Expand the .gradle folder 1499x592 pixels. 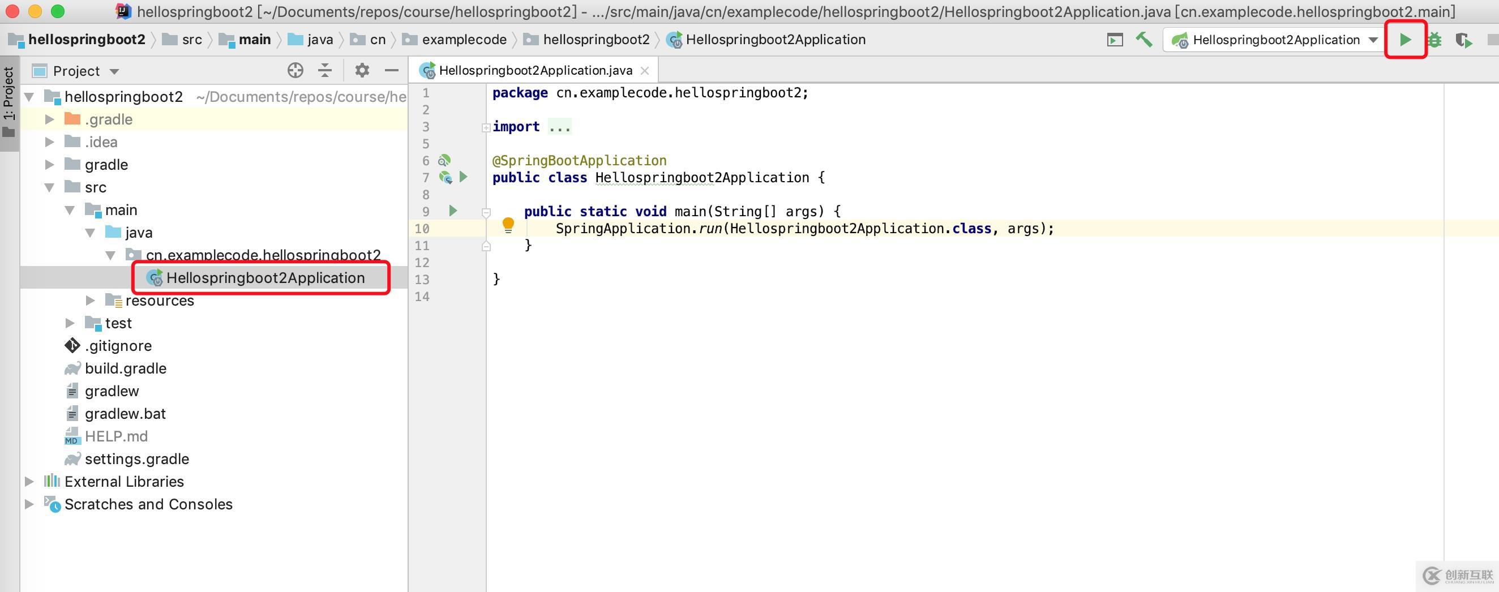(49, 119)
